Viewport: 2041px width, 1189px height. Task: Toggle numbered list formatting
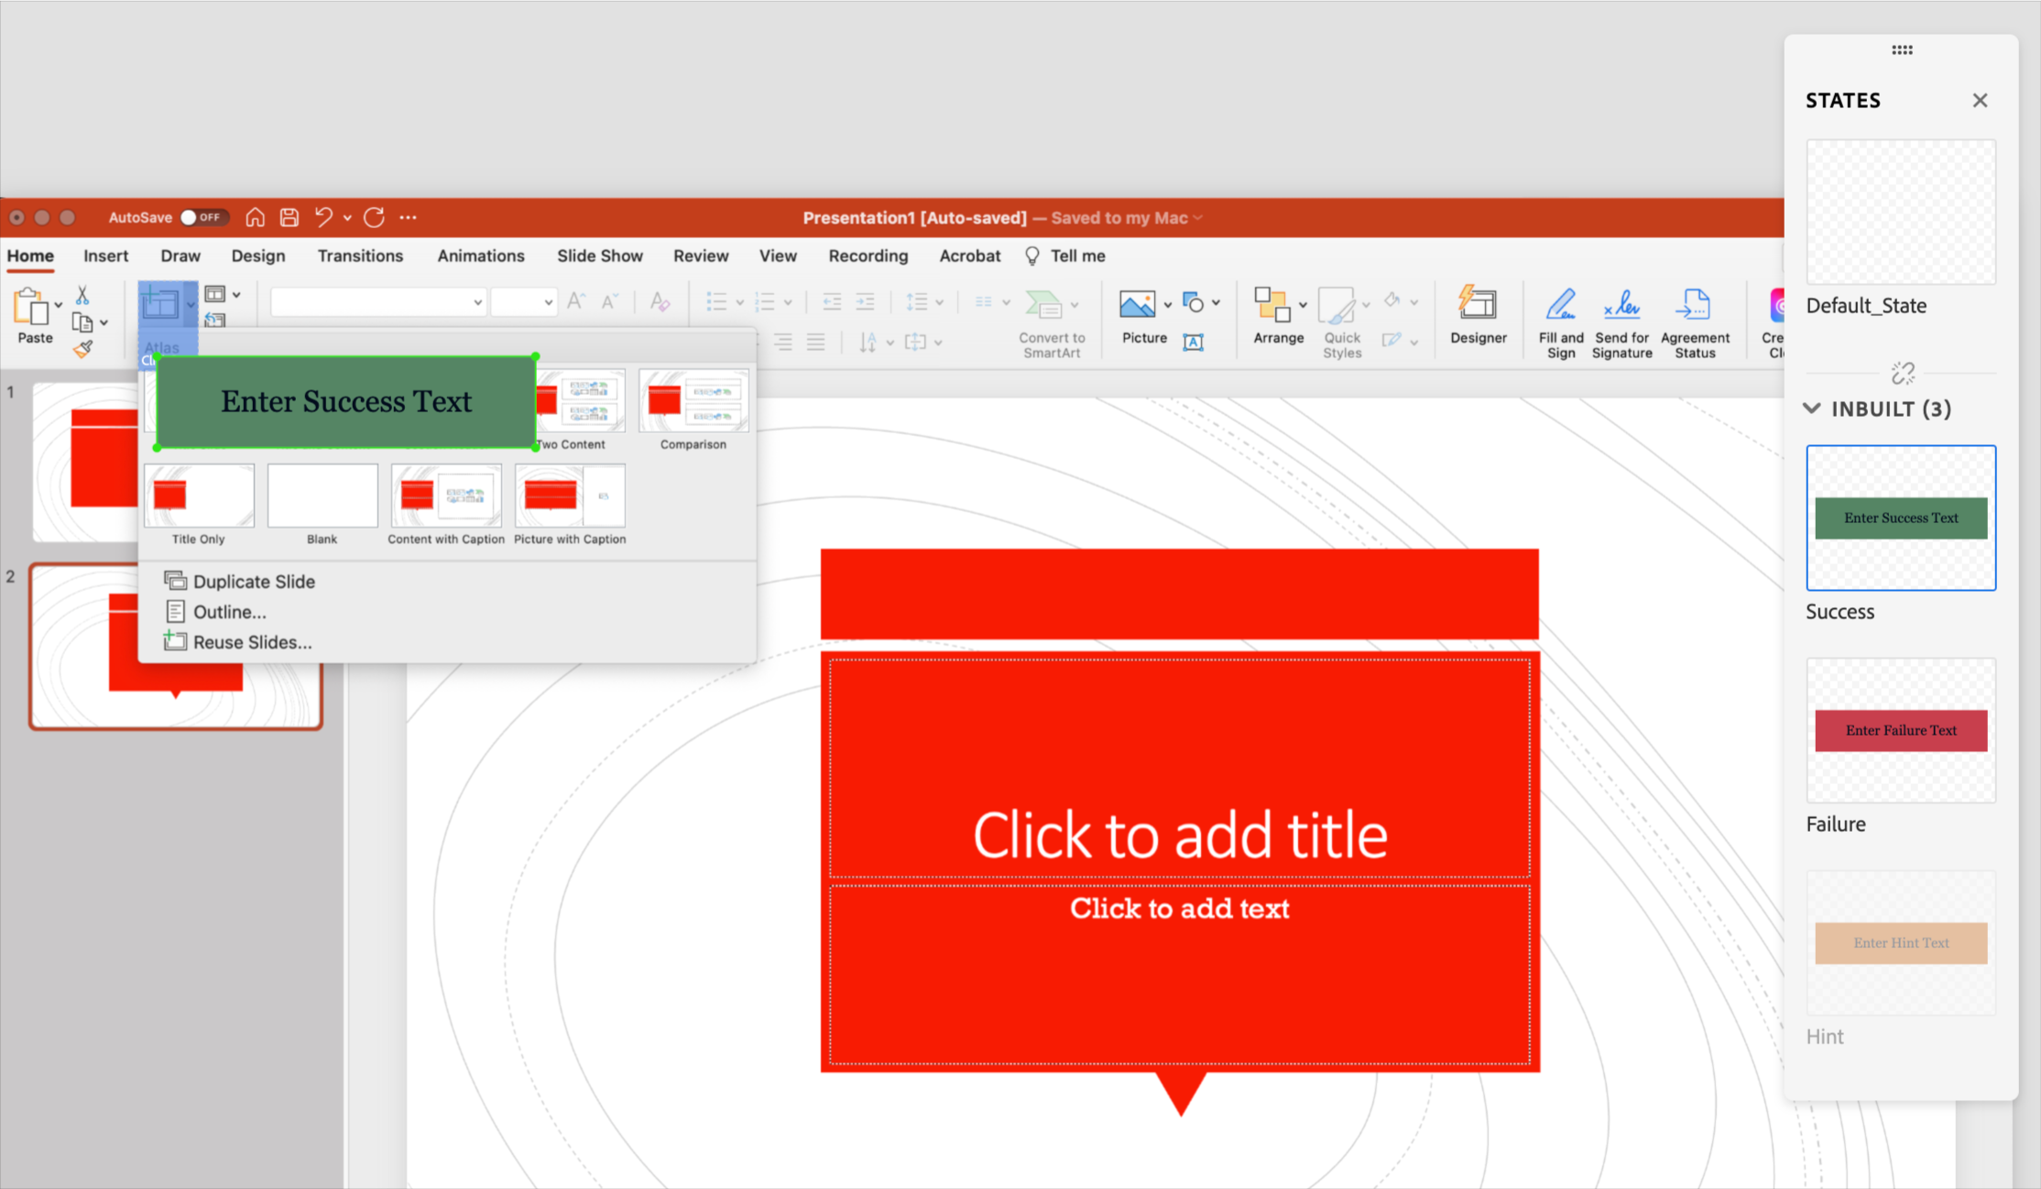click(x=767, y=301)
